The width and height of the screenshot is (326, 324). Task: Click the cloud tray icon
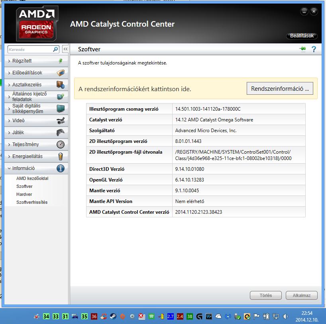coord(218,316)
